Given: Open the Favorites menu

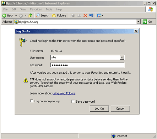Looking at the screenshot, I should point(36,9).
